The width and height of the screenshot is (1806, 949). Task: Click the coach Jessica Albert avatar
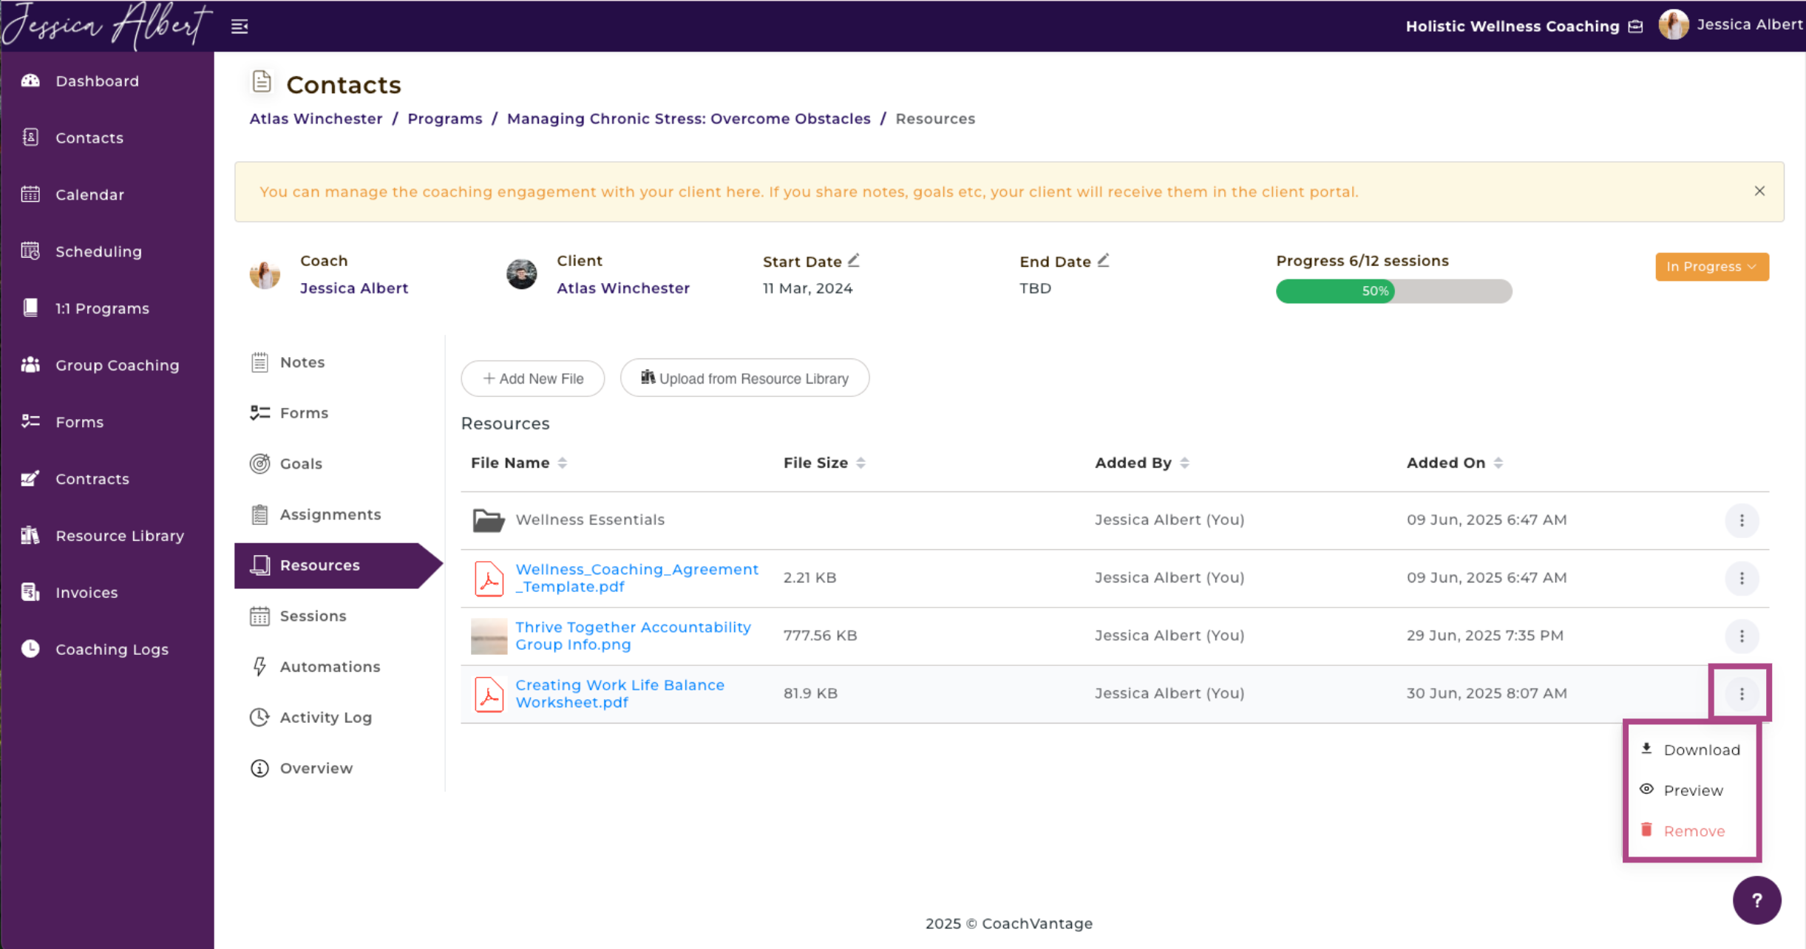(265, 274)
